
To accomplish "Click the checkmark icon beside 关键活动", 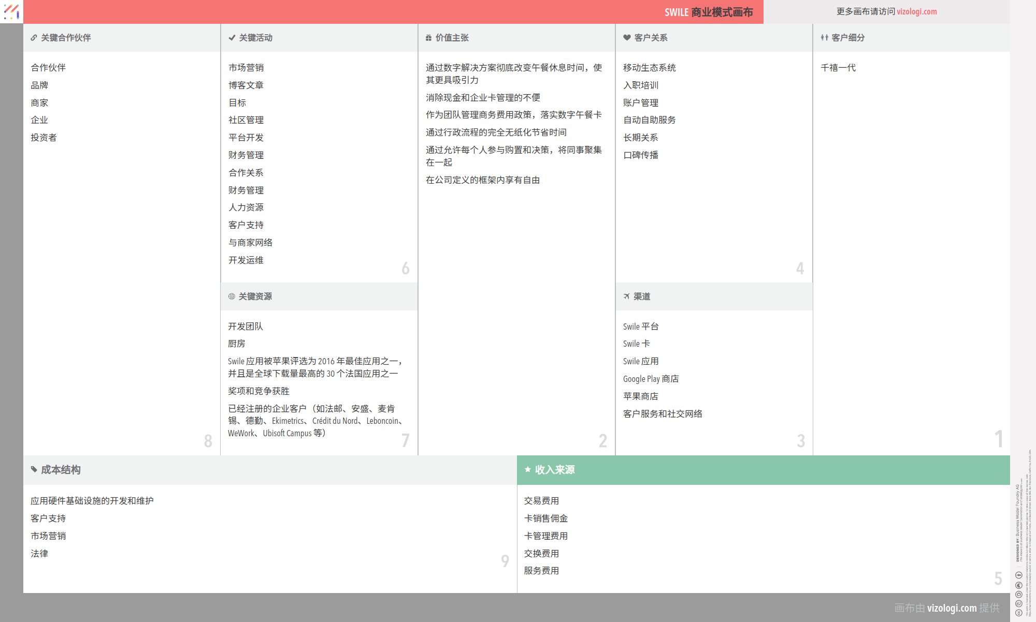I will 232,38.
